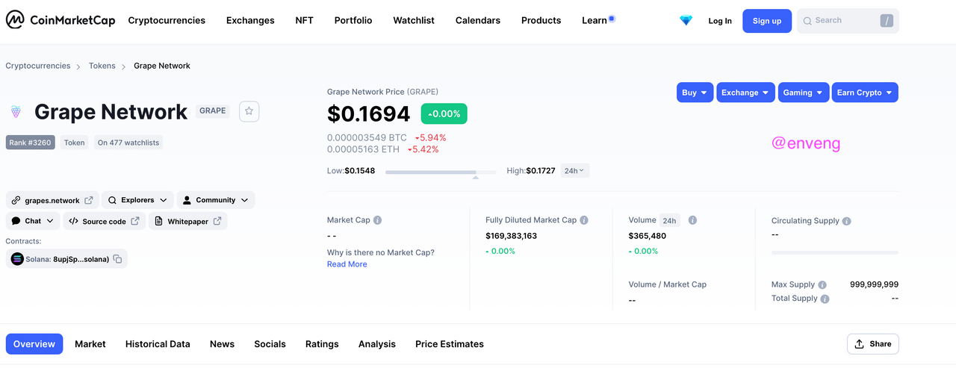
Task: Click info icon next to Market Cap
Action: pyautogui.click(x=377, y=220)
